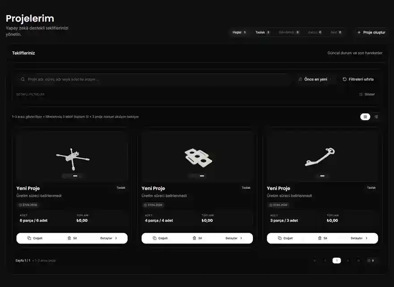
Task: Click the plus icon on Proje oluştur
Action: 359,32
